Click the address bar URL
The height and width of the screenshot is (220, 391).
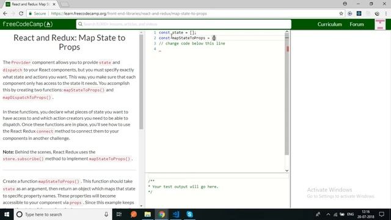point(129,13)
